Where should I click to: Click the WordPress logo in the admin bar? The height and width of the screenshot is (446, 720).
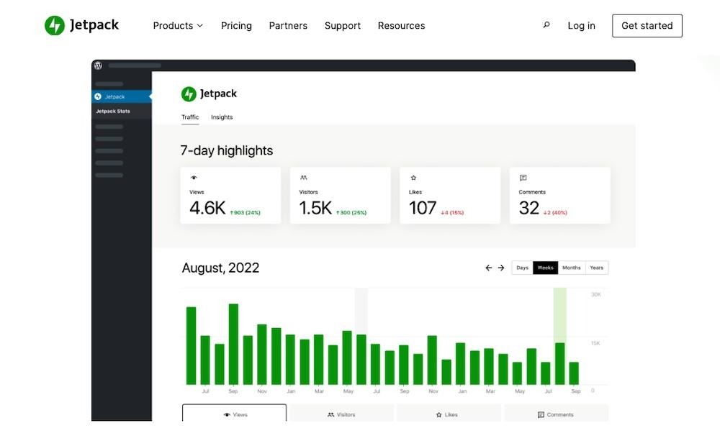[98, 65]
